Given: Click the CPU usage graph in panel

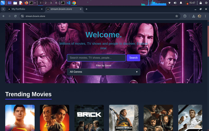Looking at the screenshot, I should pyautogui.click(x=154, y=3).
